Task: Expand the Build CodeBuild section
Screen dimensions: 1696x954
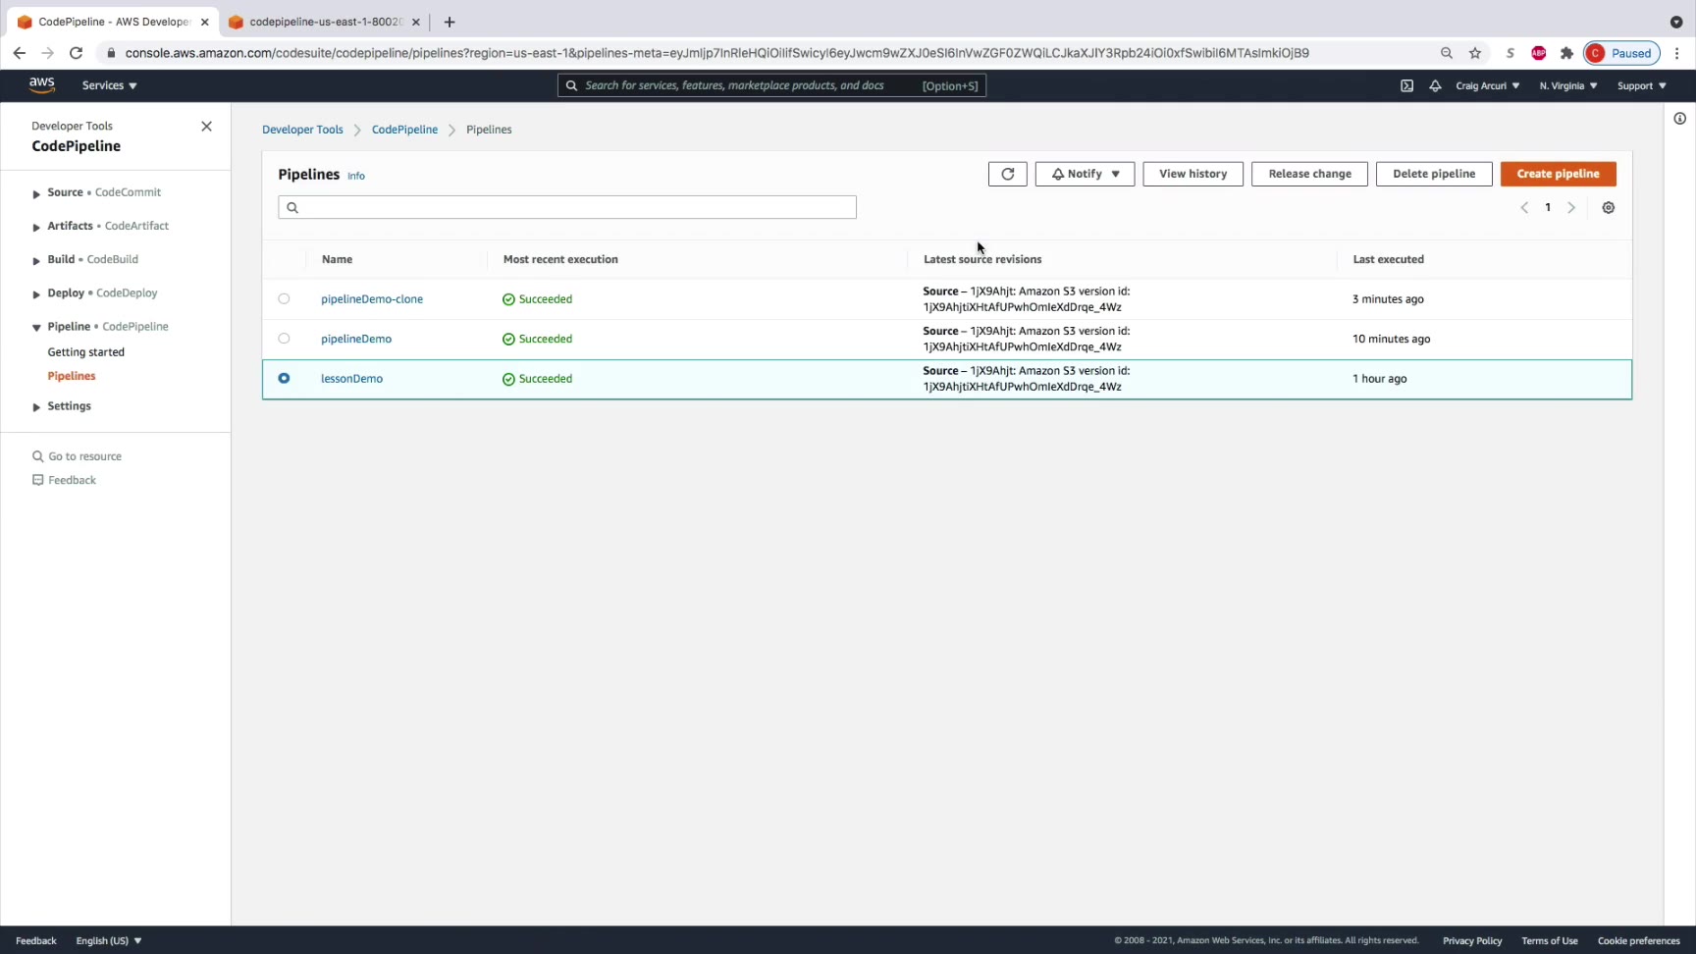Action: point(36,260)
